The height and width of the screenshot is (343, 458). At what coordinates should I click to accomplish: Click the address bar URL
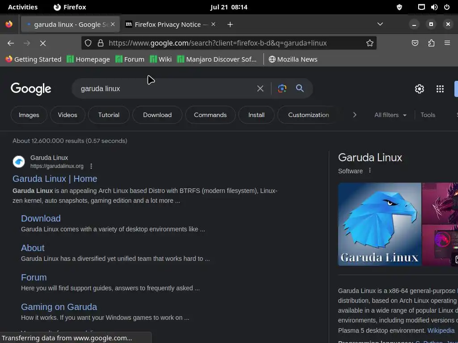point(218,43)
